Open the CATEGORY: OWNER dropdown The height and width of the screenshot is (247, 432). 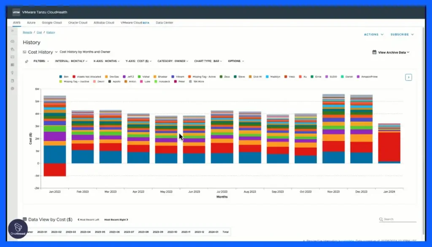click(173, 61)
